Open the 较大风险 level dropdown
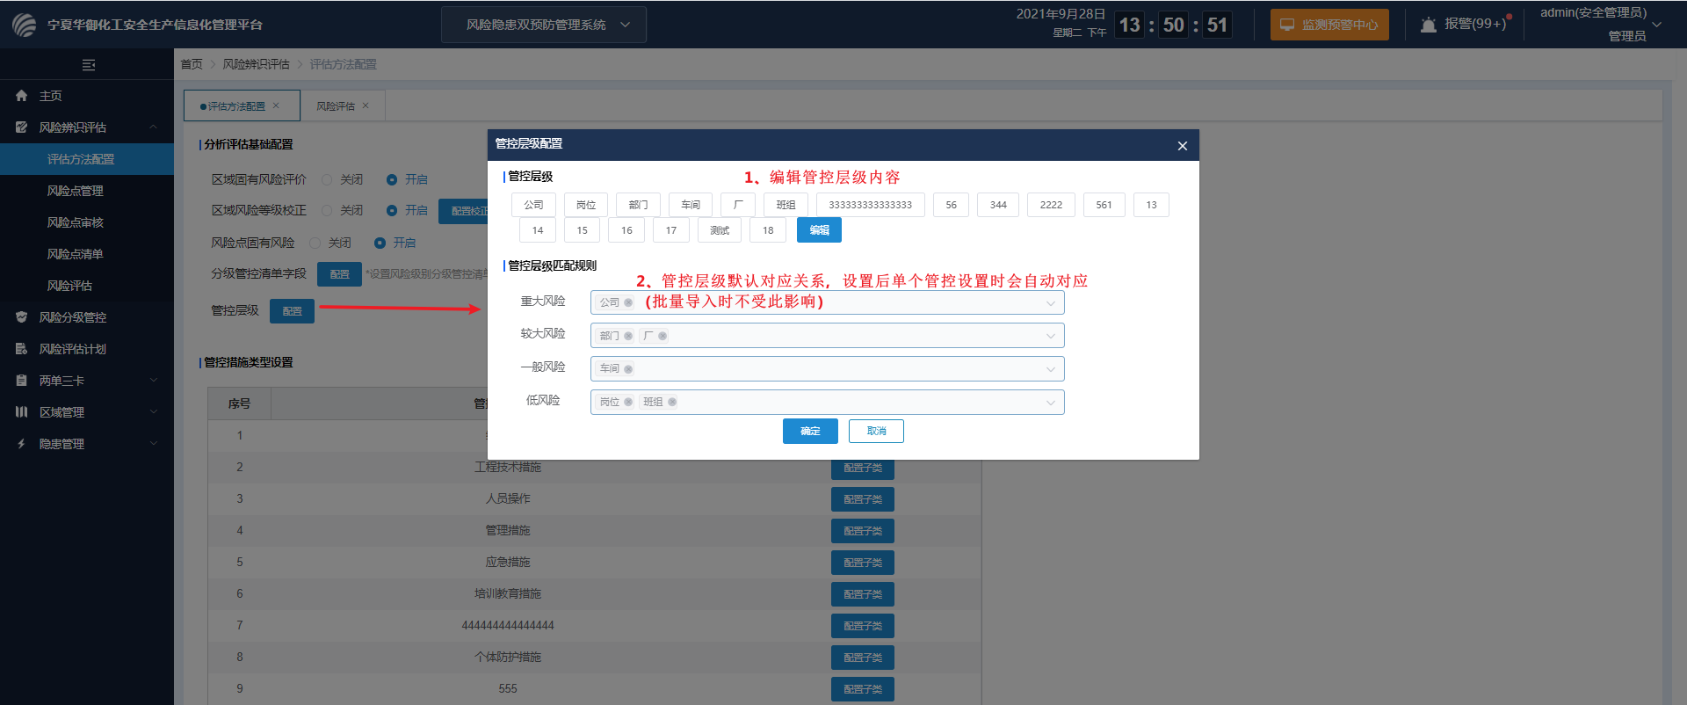The width and height of the screenshot is (1687, 705). [1050, 336]
